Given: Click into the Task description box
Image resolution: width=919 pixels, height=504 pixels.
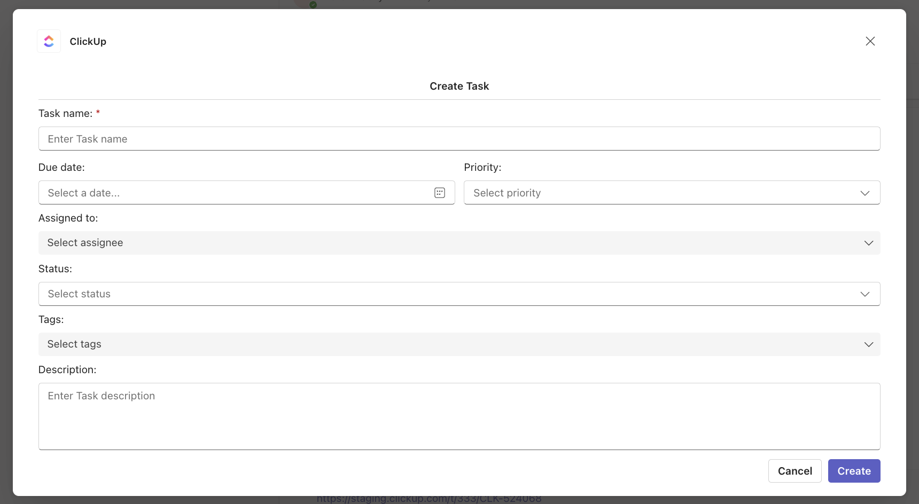Looking at the screenshot, I should click(x=458, y=416).
